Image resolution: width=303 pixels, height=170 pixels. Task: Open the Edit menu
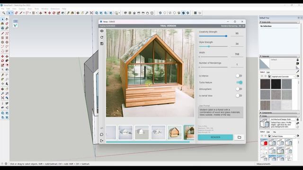(x=8, y=8)
